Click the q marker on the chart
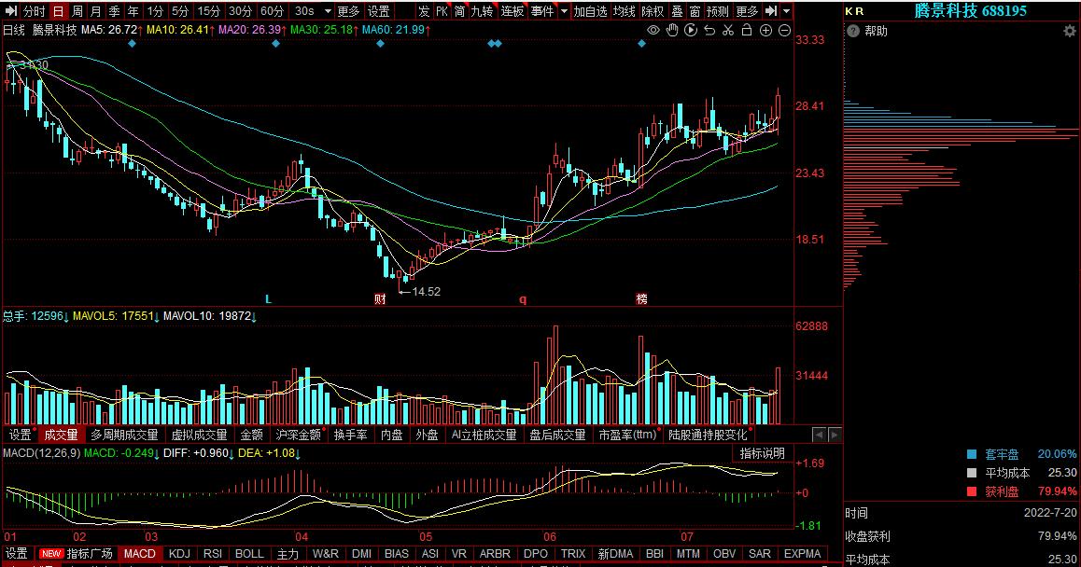The height and width of the screenshot is (567, 1081). pos(523,299)
